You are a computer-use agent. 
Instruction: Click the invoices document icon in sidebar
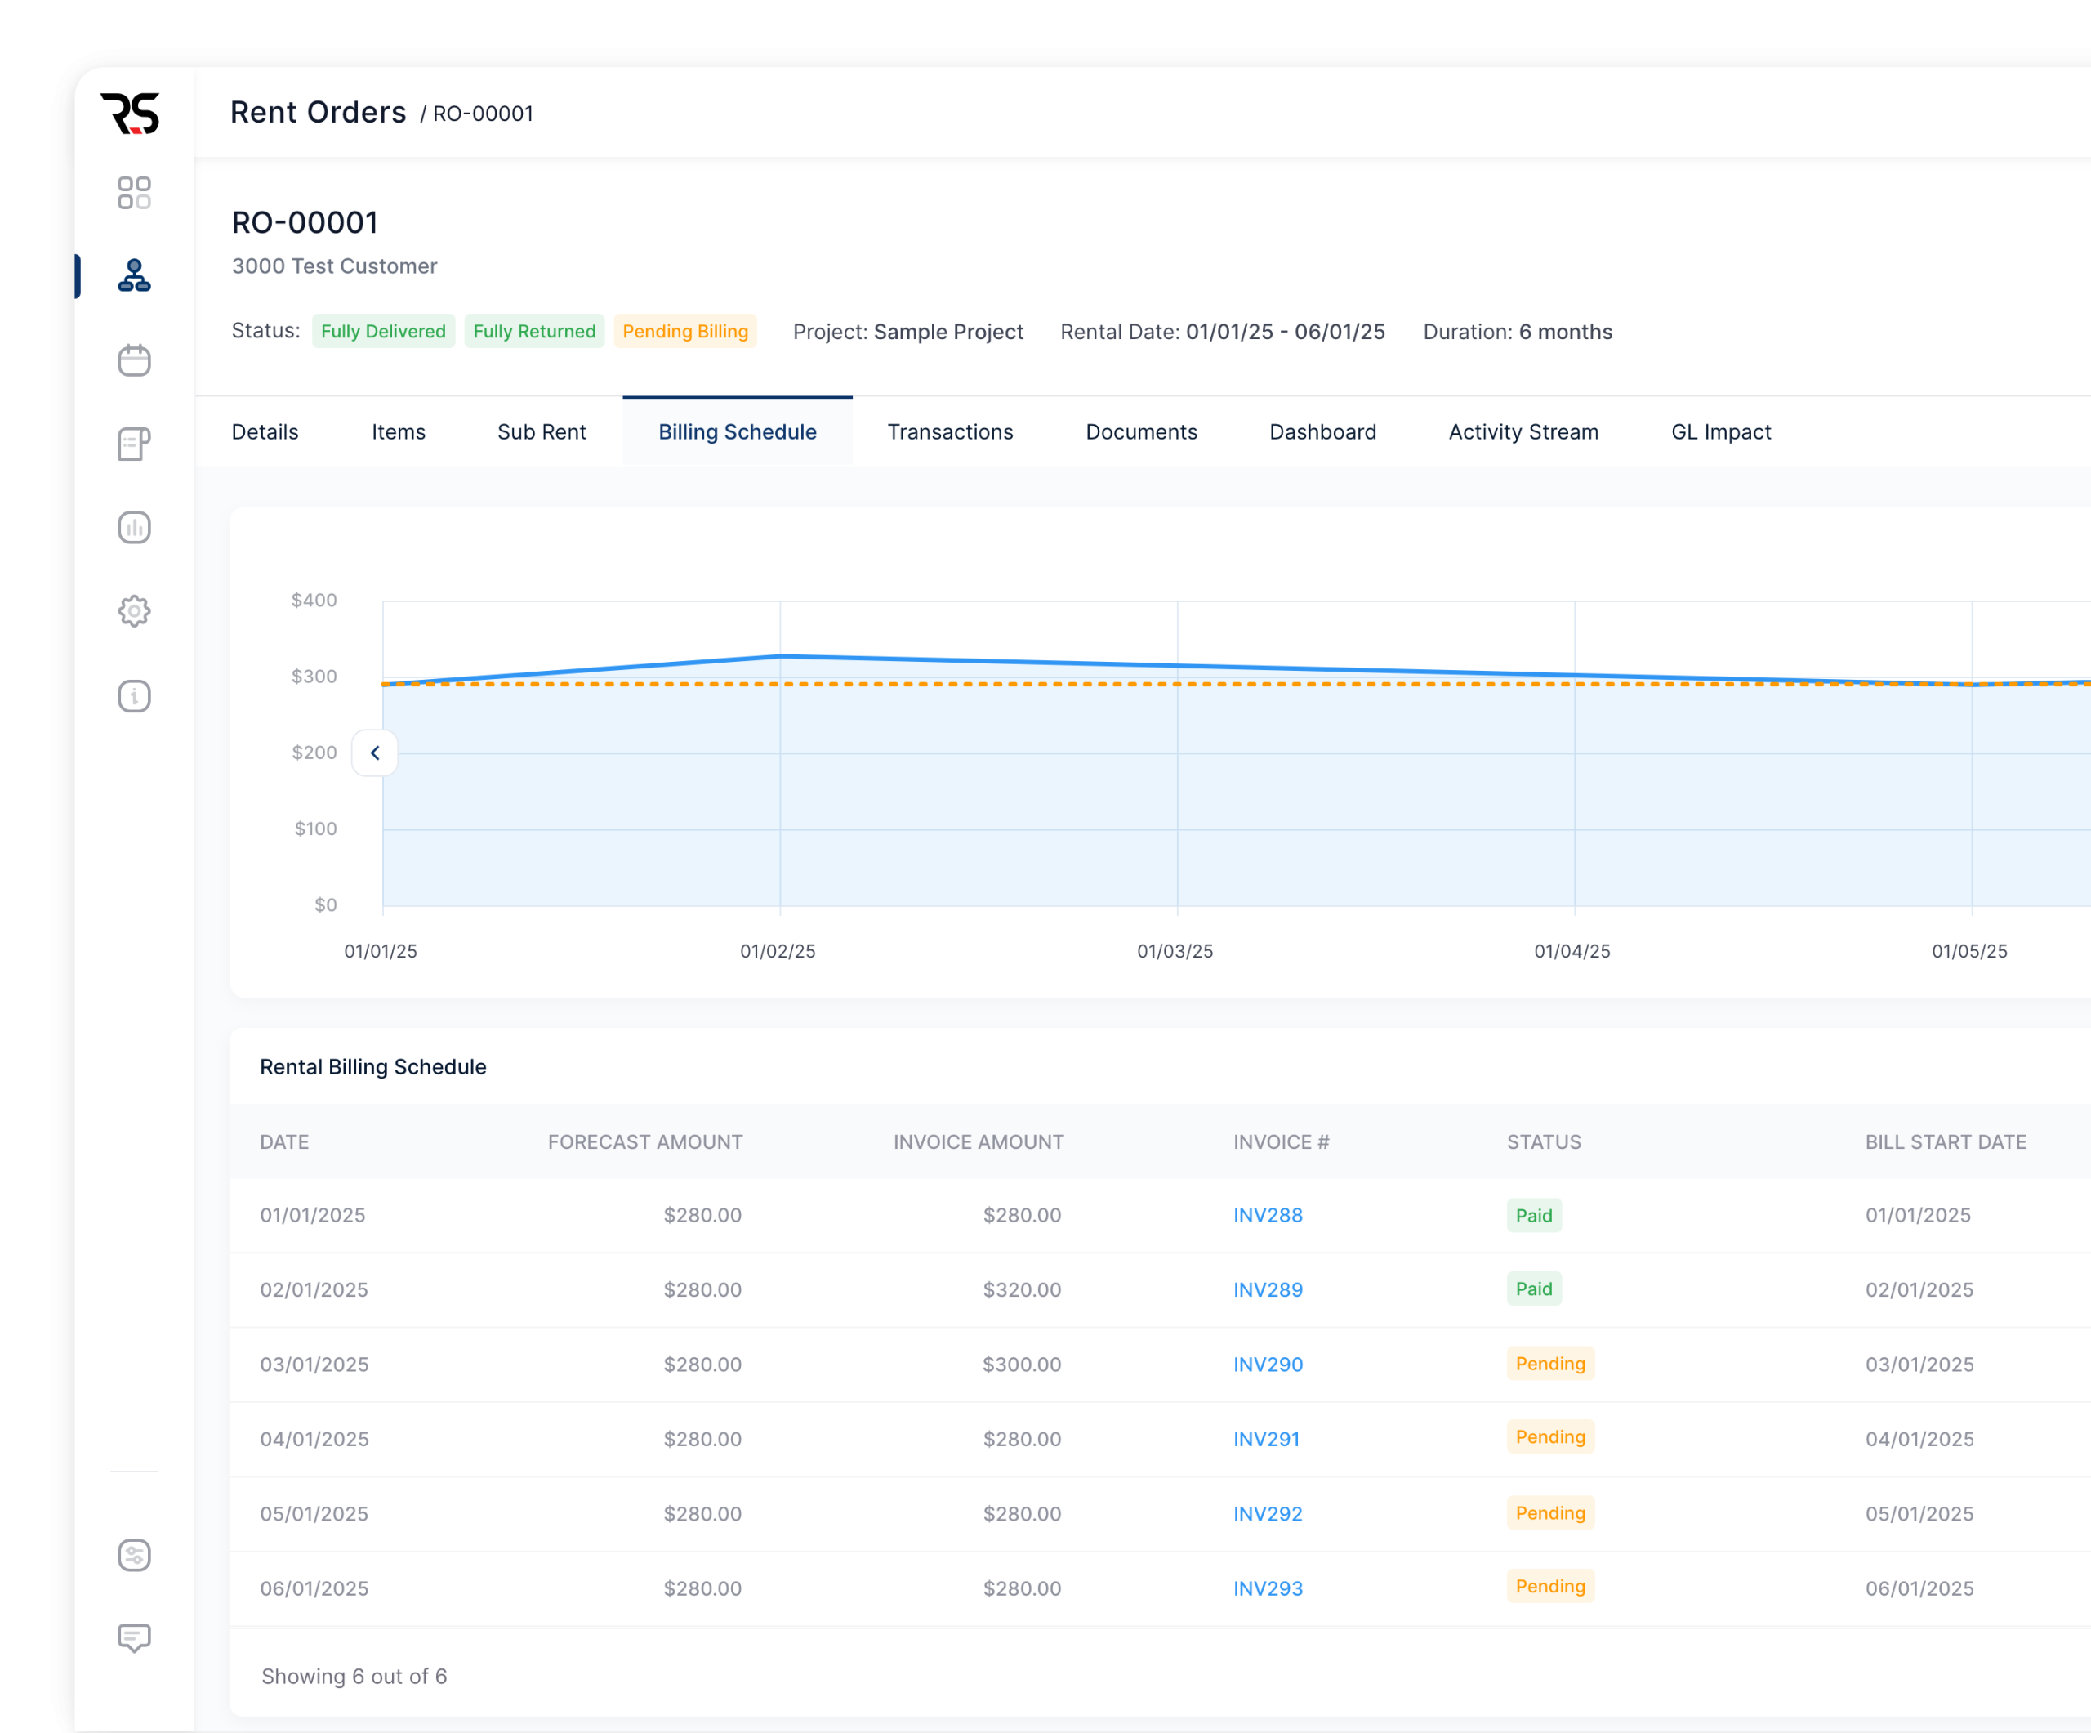(135, 444)
